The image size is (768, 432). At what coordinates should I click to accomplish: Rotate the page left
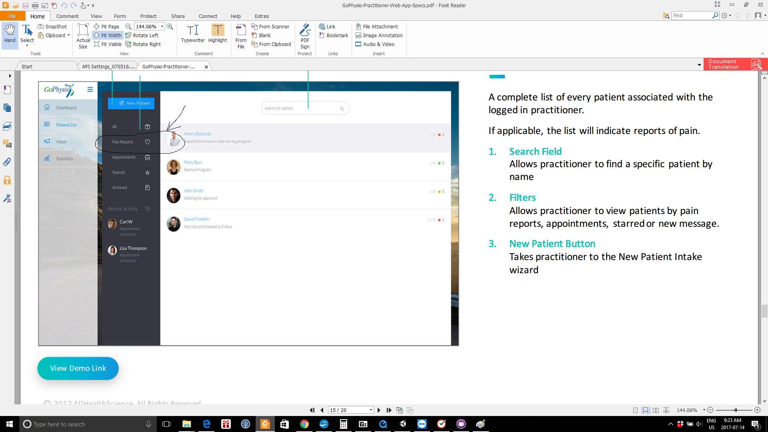142,35
